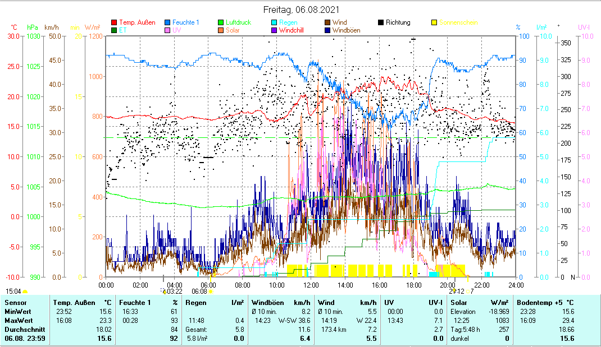Click the blue Feuchte 1 legend square

pos(167,23)
